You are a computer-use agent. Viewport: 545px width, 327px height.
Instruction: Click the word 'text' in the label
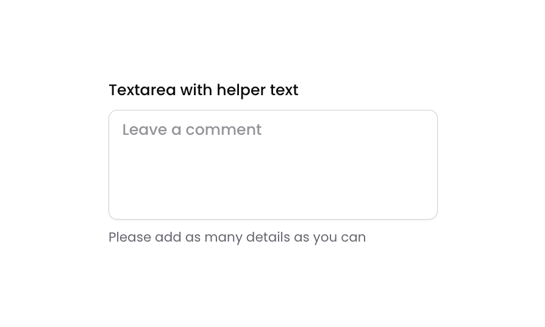(x=284, y=90)
